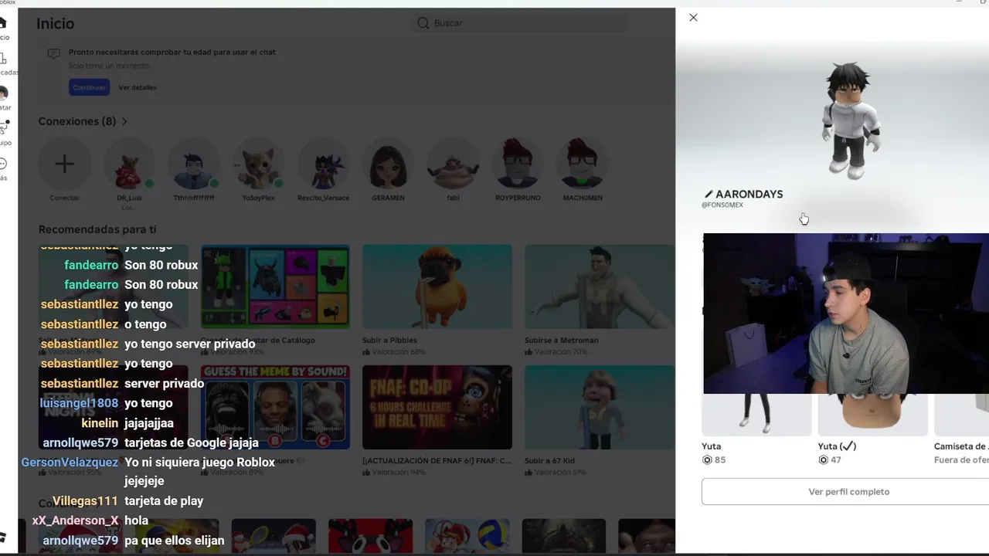This screenshot has height=556, width=989.
Task: Open the FNAF: CO-OP game thumbnail
Action: coord(437,407)
